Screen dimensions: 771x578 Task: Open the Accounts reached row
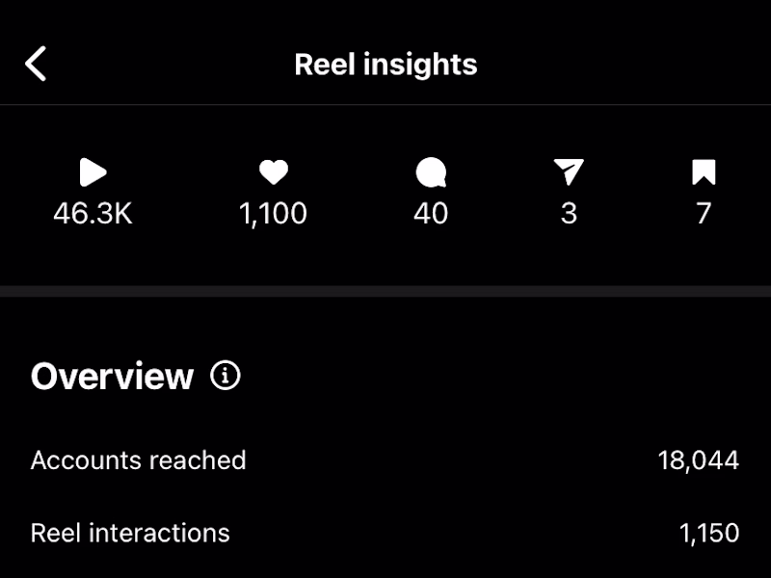(139, 460)
